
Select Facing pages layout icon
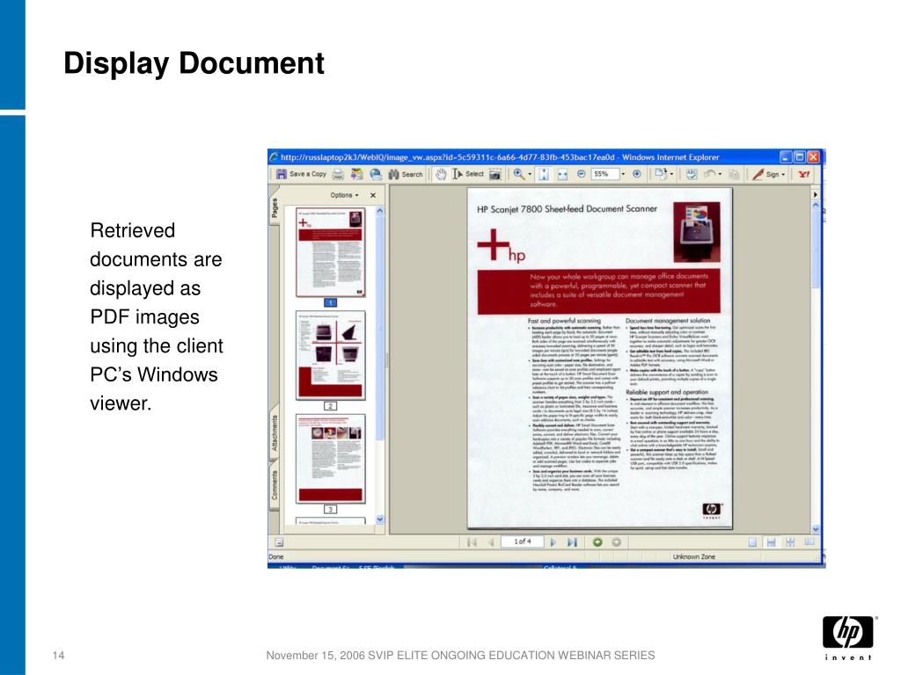pyautogui.click(x=809, y=541)
